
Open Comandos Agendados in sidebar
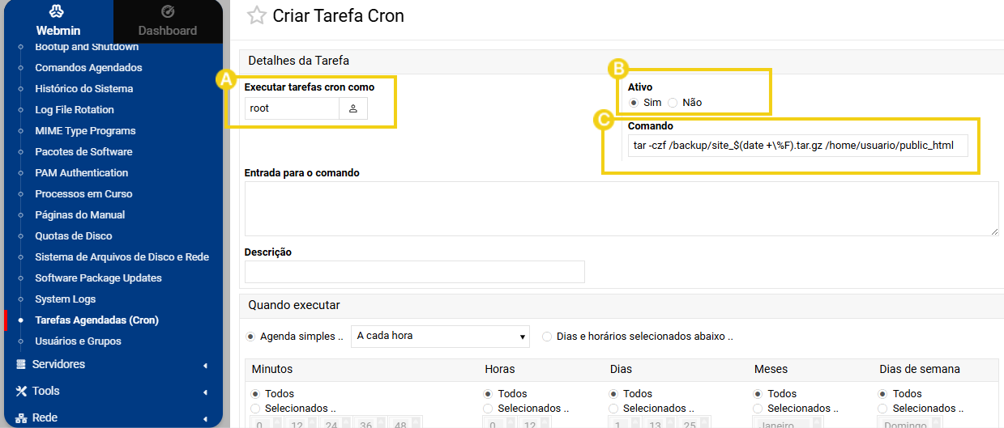88,68
